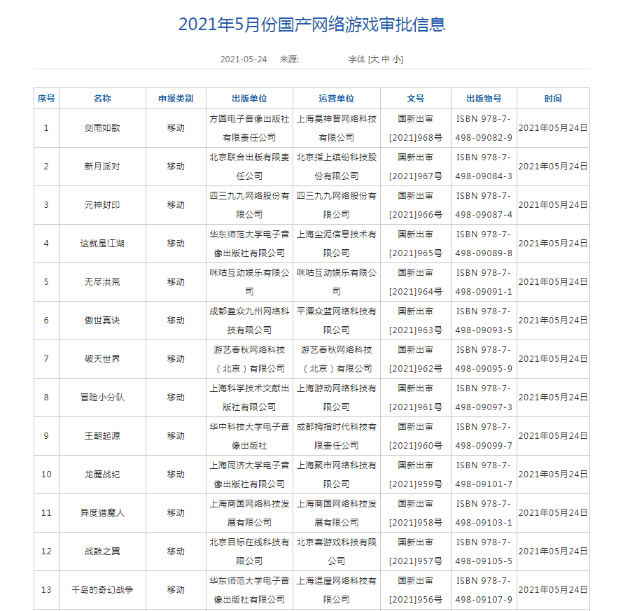Viewport: 623px width, 611px height.
Task: Click approval number [2021]960号
Action: coord(416,446)
